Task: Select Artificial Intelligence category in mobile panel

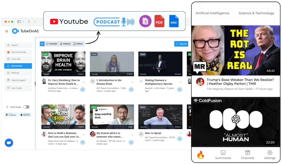Action: (x=212, y=13)
